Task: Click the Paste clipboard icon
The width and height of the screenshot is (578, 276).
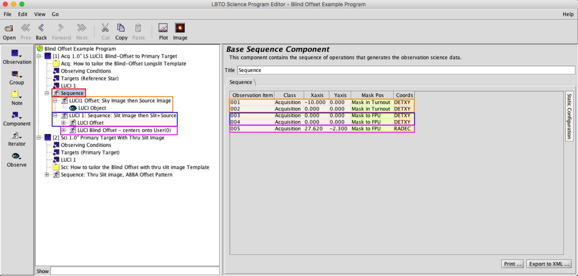Action: point(138,28)
